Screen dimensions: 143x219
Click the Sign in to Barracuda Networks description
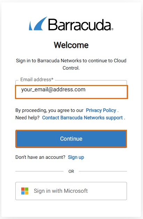[71, 64]
